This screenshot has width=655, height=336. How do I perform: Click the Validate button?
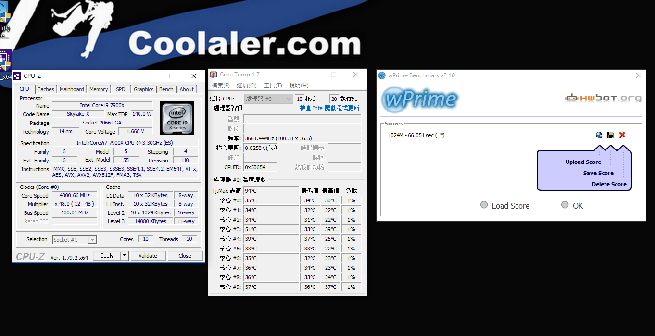point(148,256)
